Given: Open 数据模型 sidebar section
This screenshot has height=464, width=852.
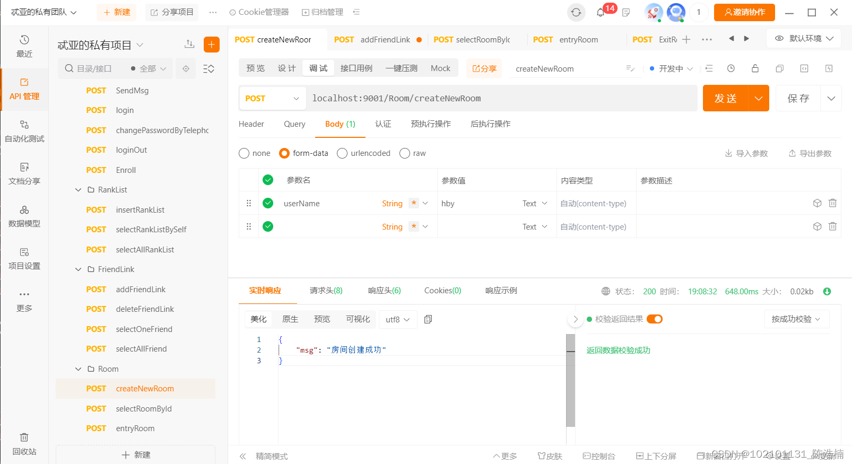Looking at the screenshot, I should [x=24, y=216].
